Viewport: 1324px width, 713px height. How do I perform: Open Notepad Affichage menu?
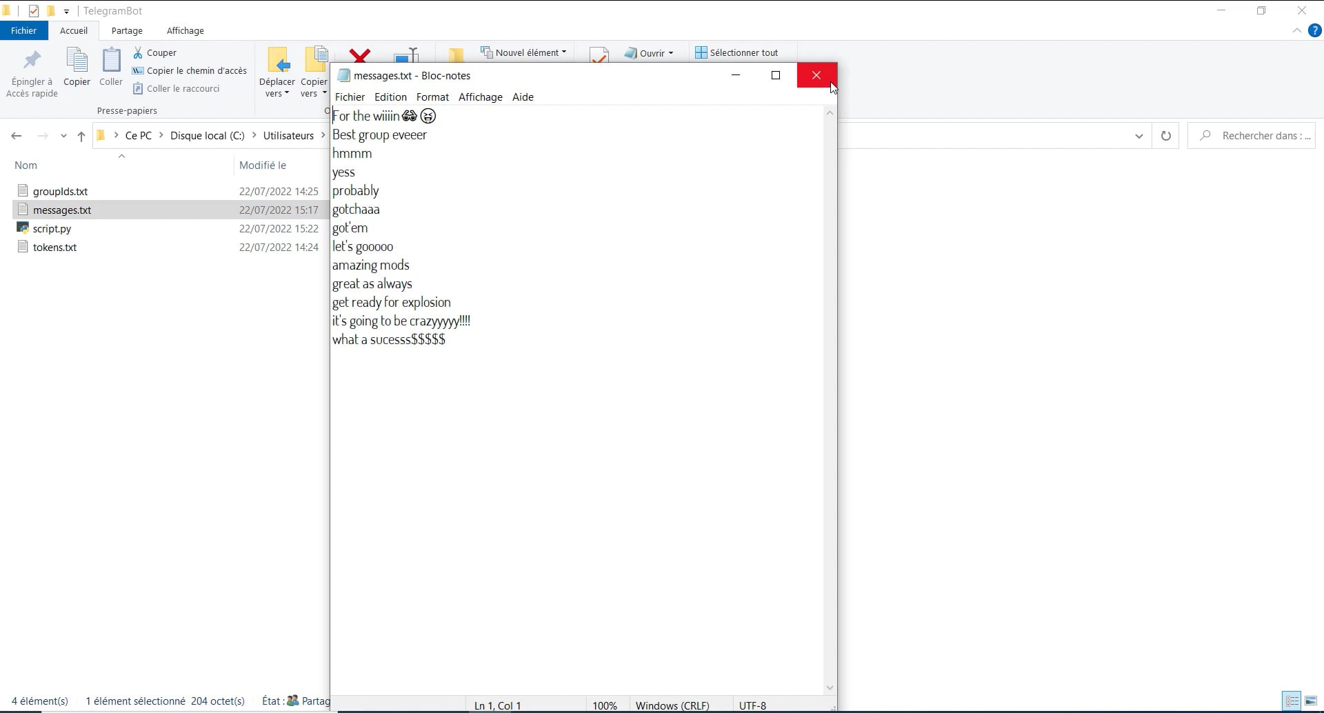480,97
